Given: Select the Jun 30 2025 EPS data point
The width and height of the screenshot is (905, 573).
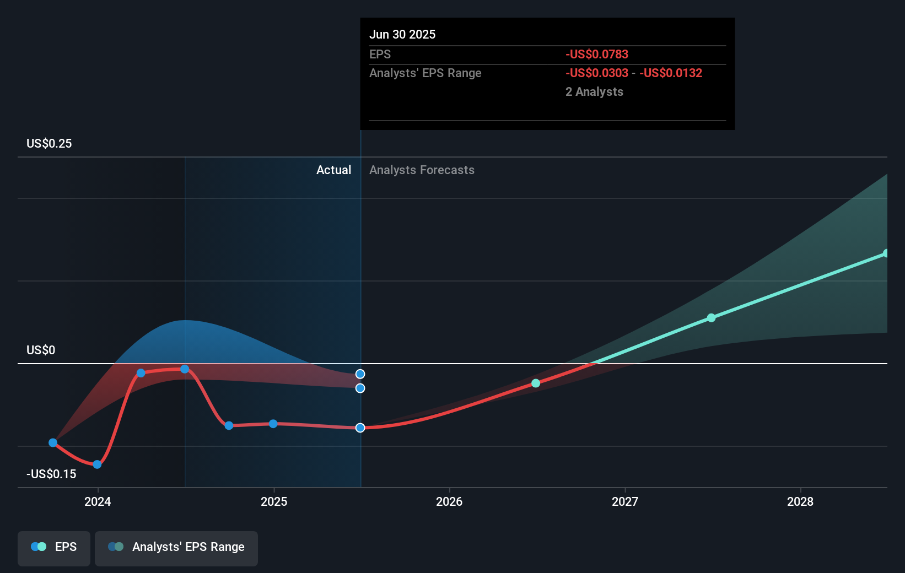Looking at the screenshot, I should (x=360, y=428).
